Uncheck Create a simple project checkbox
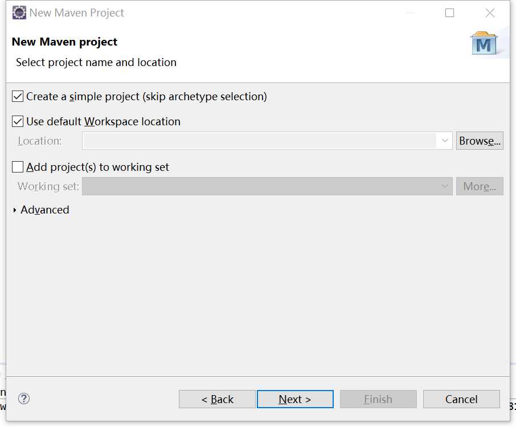The image size is (516, 427). [18, 96]
